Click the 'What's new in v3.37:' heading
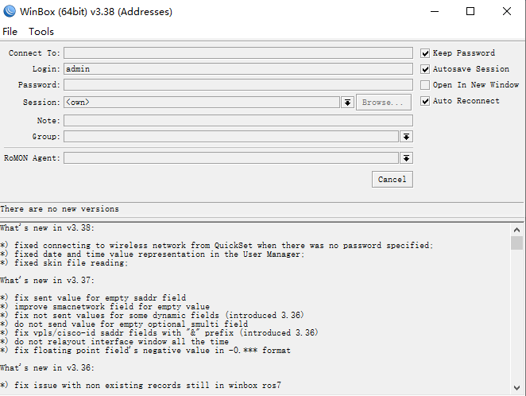The image size is (526, 396). [47, 280]
